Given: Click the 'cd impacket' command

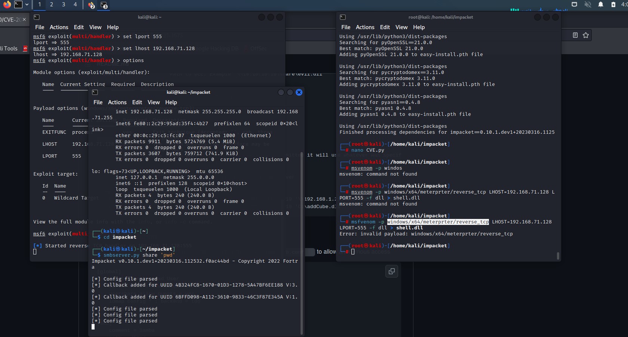Looking at the screenshot, I should (120, 237).
